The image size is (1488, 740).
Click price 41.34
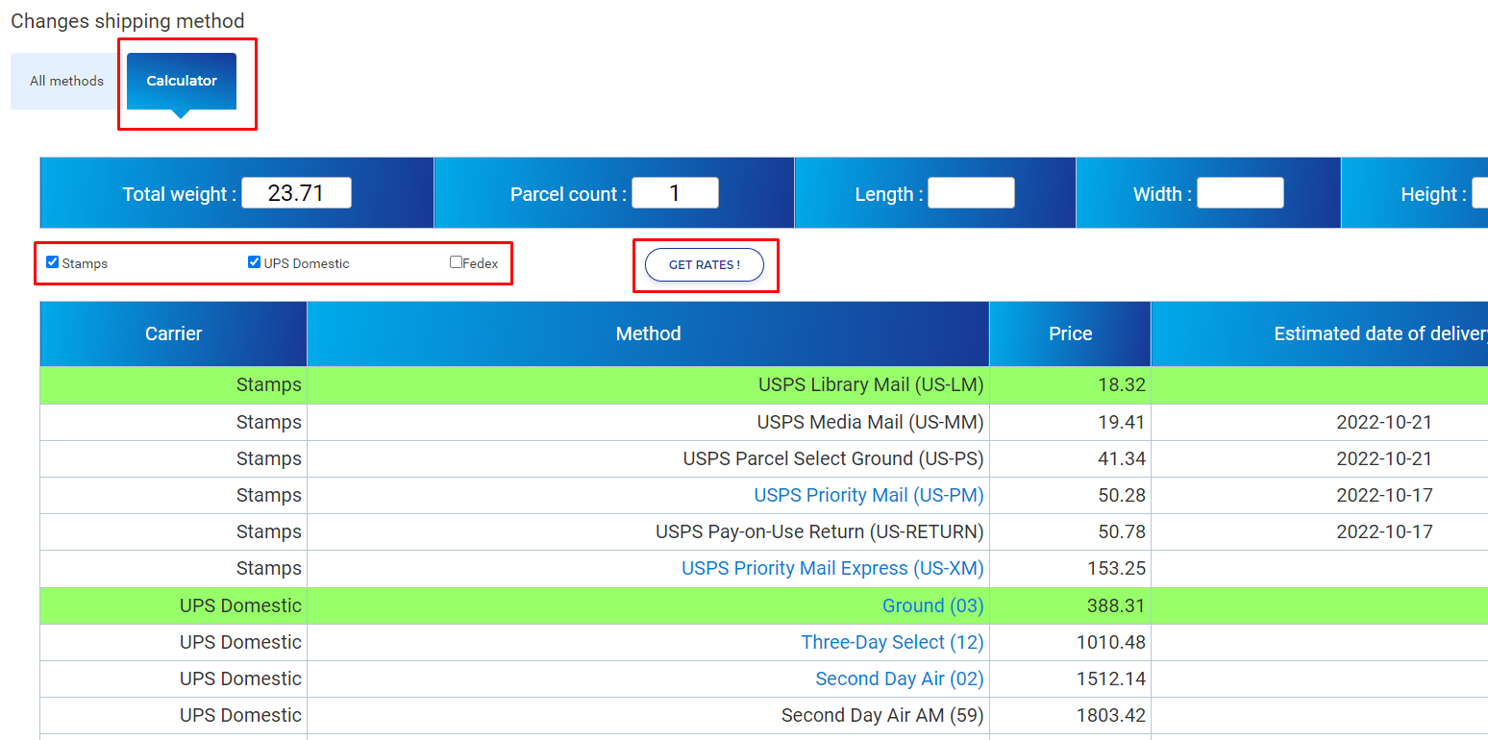(x=1122, y=458)
